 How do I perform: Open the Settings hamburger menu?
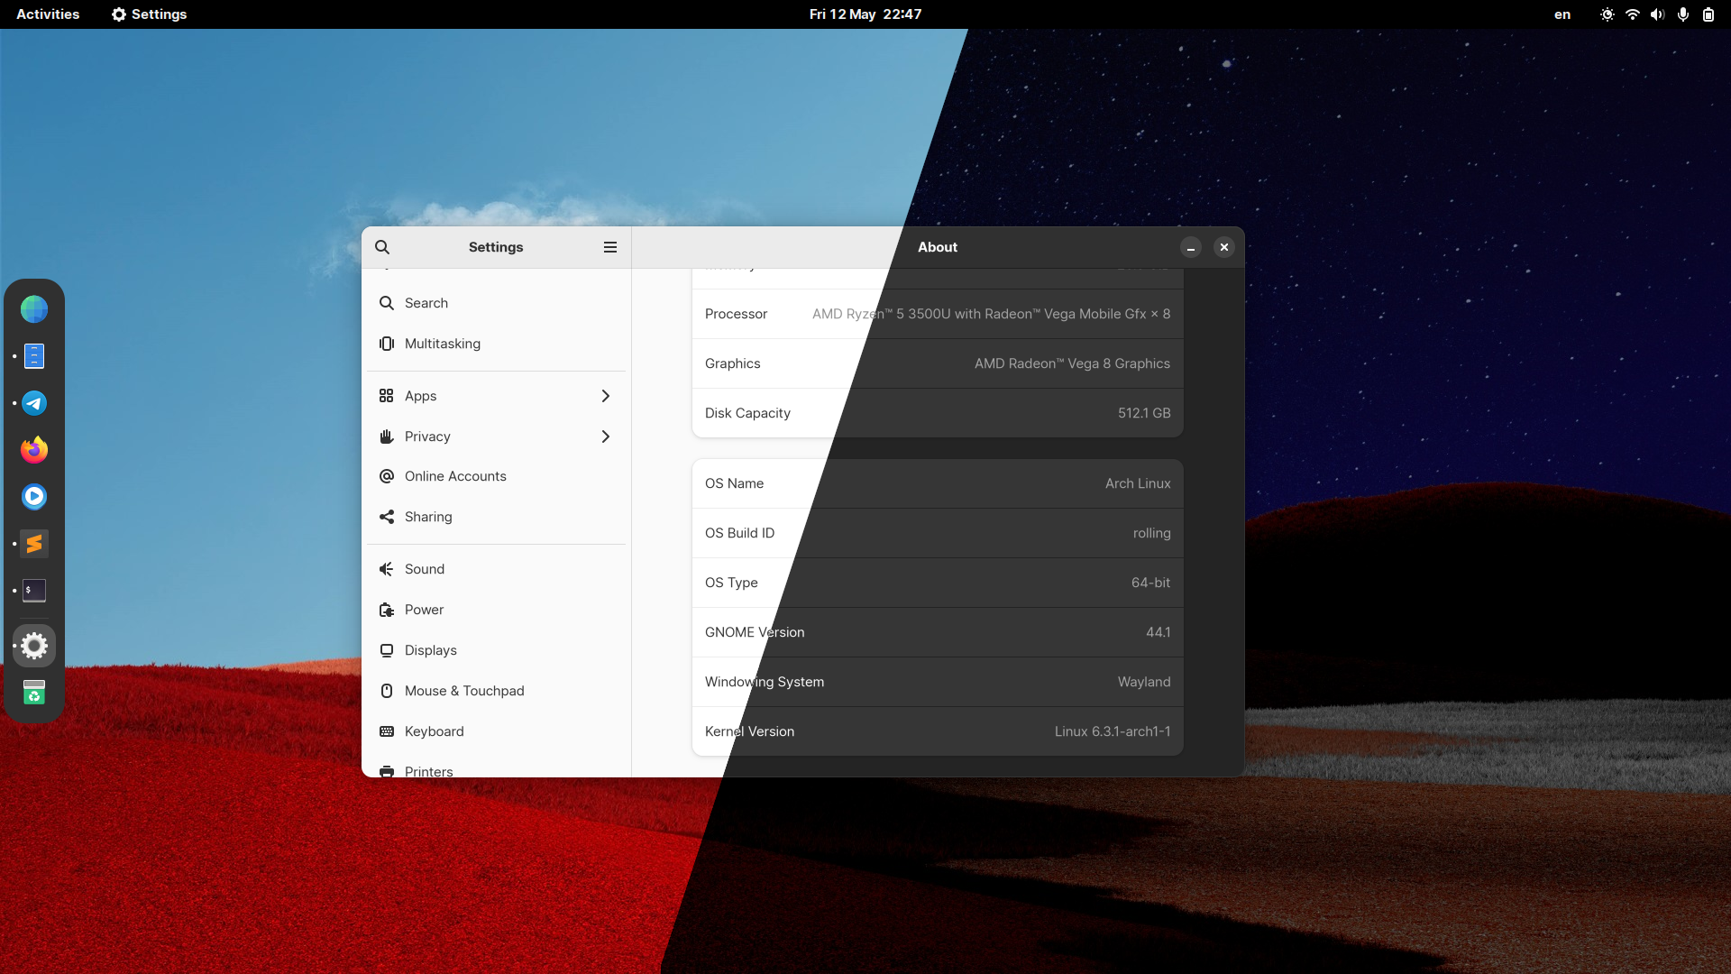610,247
